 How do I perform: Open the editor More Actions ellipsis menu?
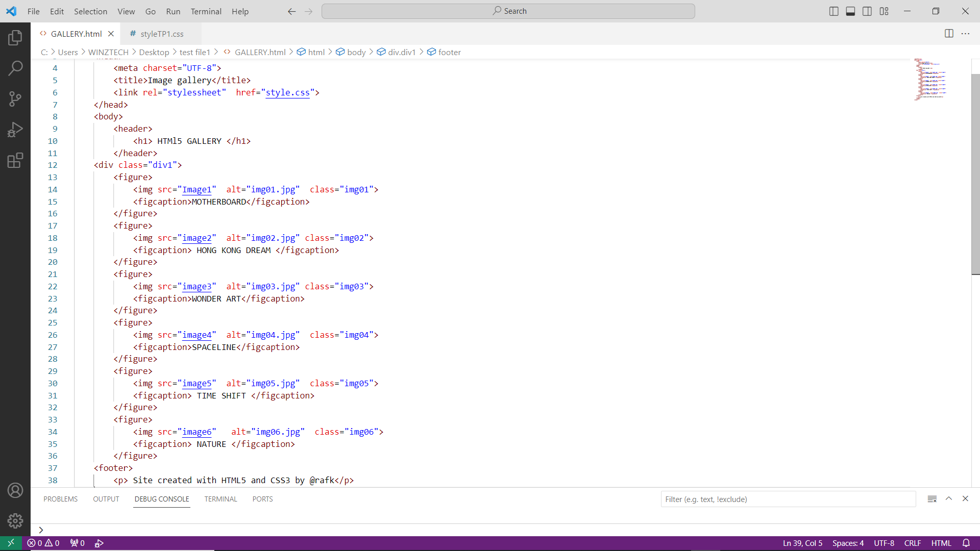point(965,34)
